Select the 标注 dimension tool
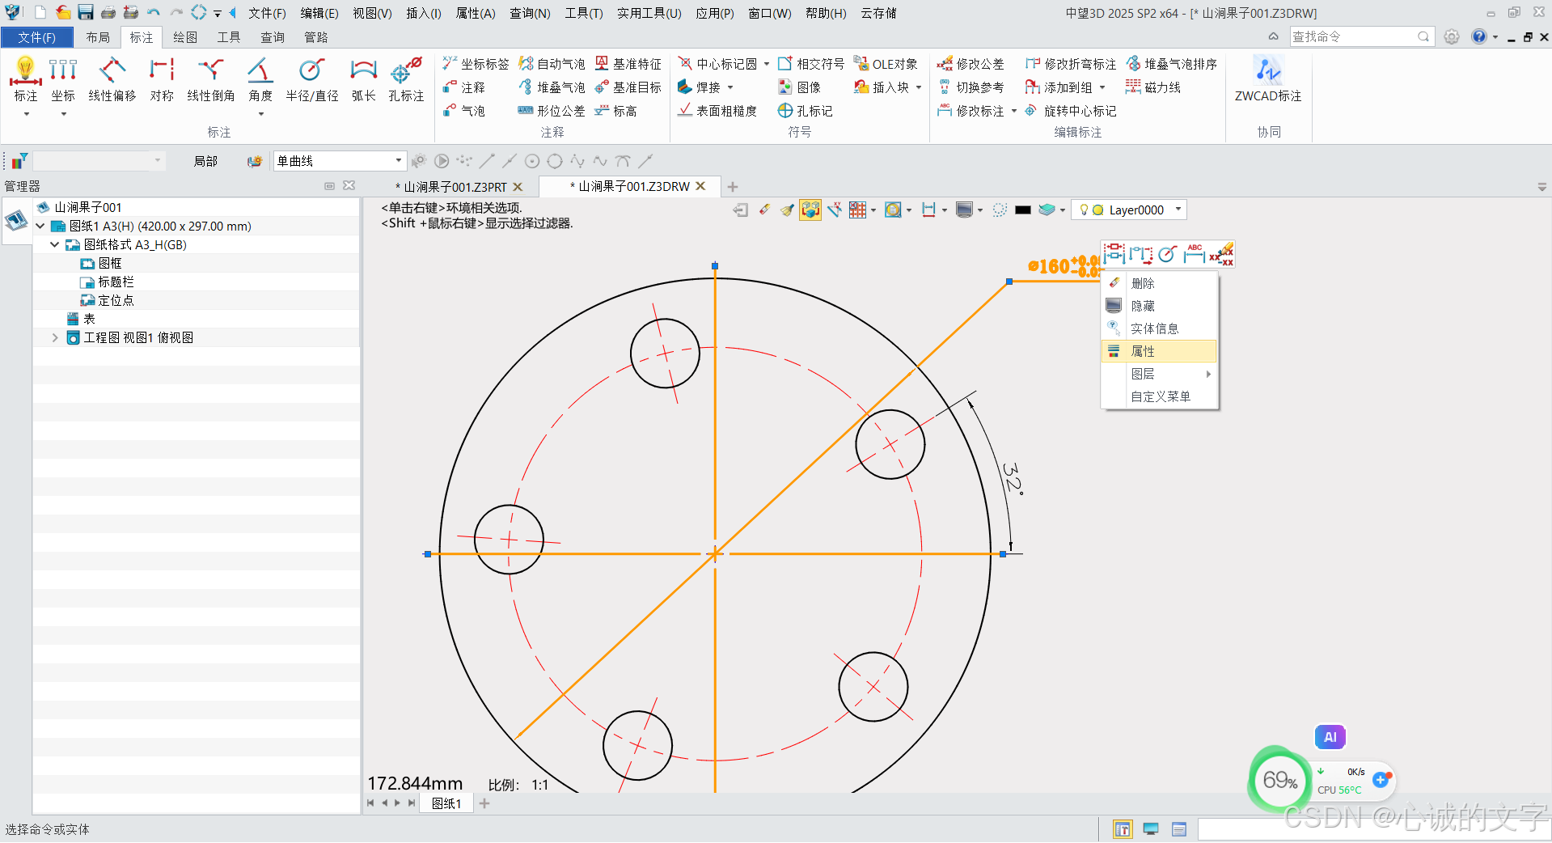The width and height of the screenshot is (1552, 843). (26, 79)
